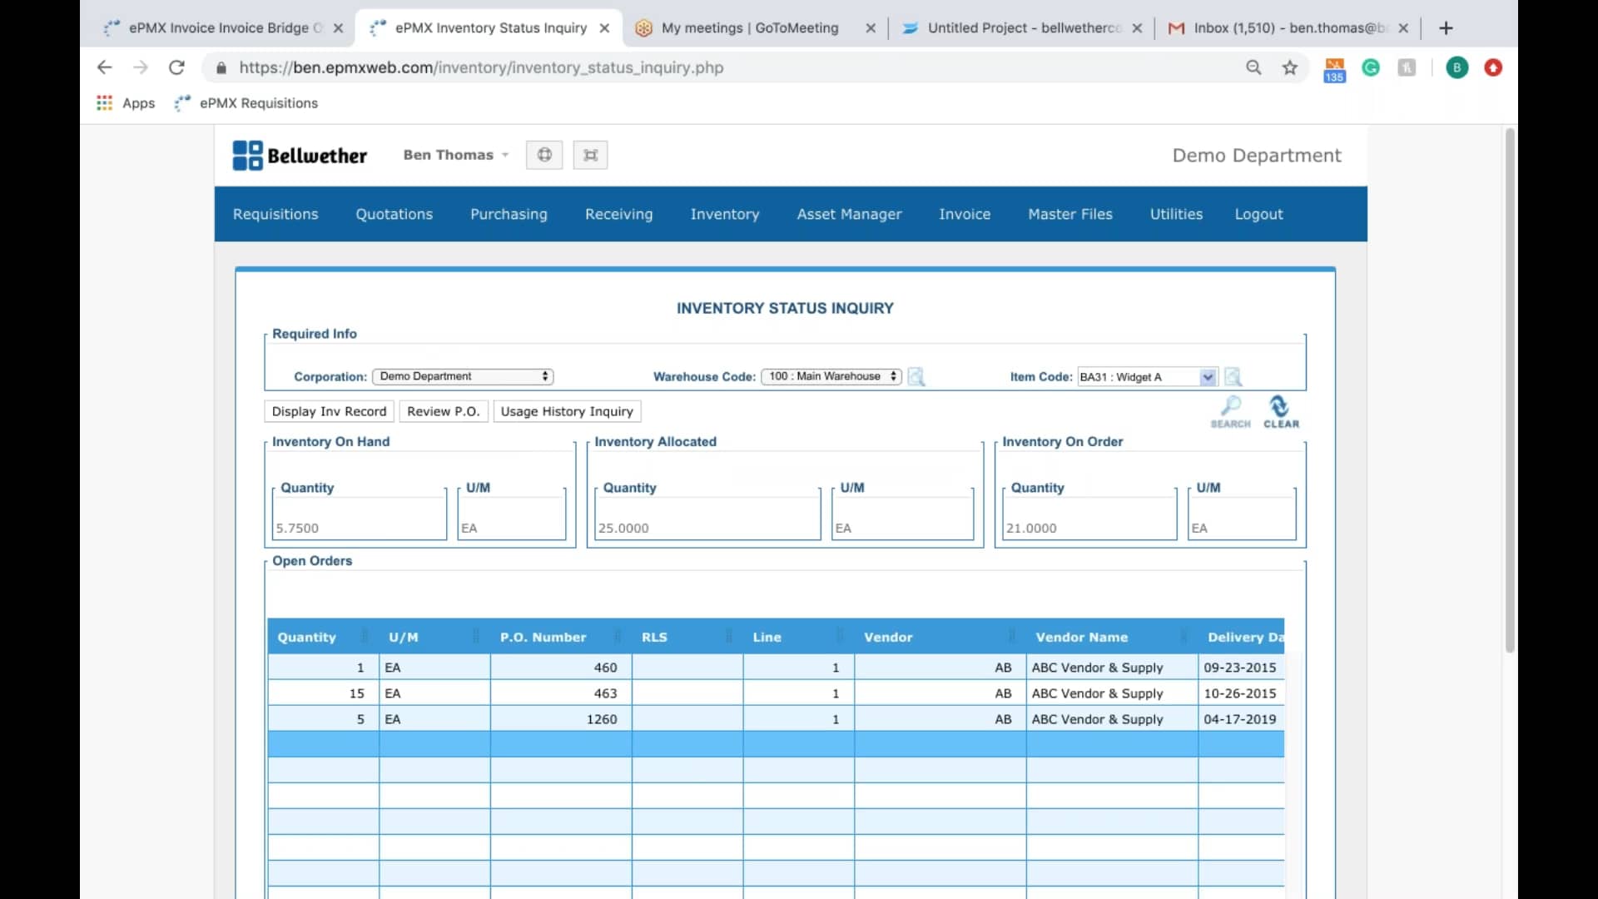
Task: Click the fullscreen toggle icon beside the globe
Action: [x=590, y=155]
